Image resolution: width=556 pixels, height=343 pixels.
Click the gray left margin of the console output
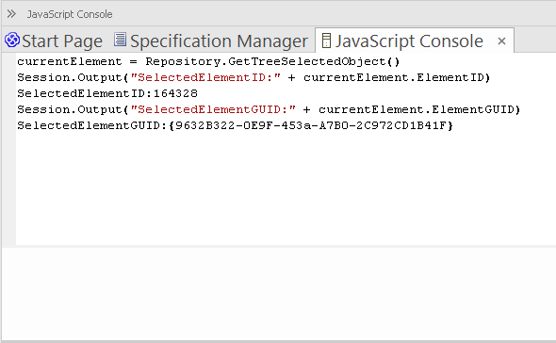point(8,149)
